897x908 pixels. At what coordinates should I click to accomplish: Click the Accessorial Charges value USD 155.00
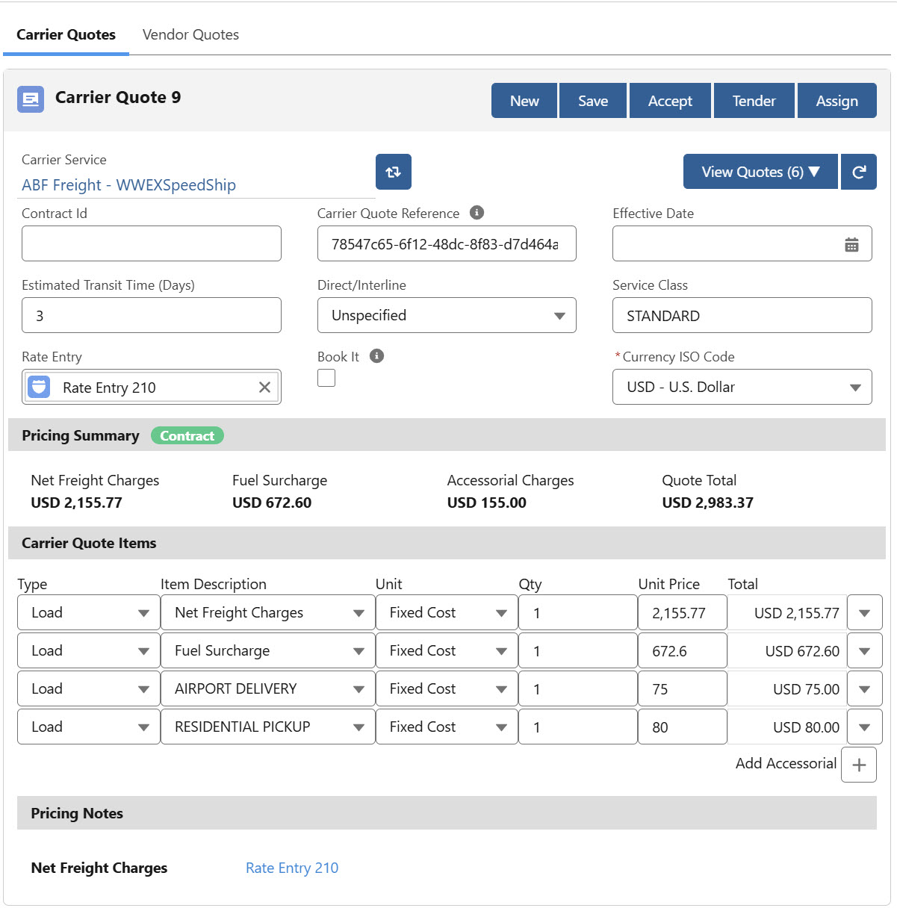pos(486,503)
